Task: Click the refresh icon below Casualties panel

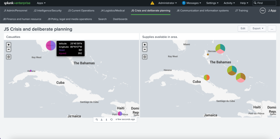Action: point(111,120)
